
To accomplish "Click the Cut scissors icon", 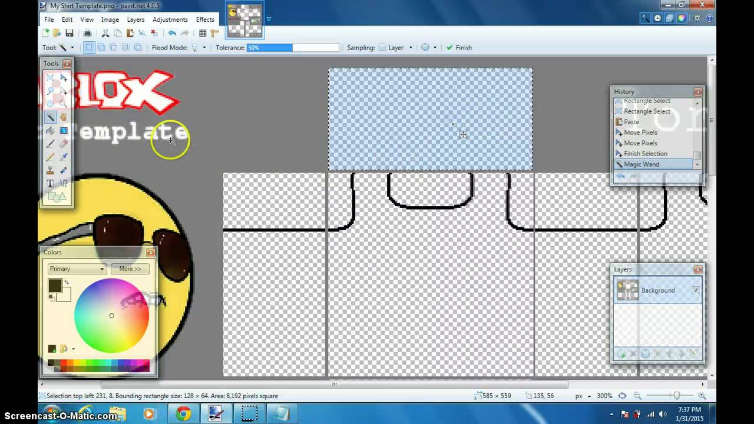I will point(105,33).
